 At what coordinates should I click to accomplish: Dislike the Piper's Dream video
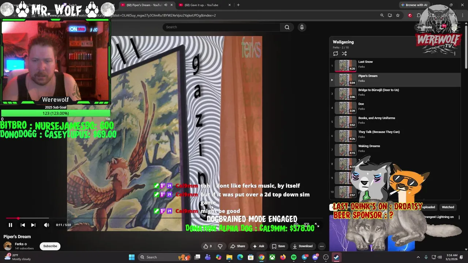tap(220, 246)
